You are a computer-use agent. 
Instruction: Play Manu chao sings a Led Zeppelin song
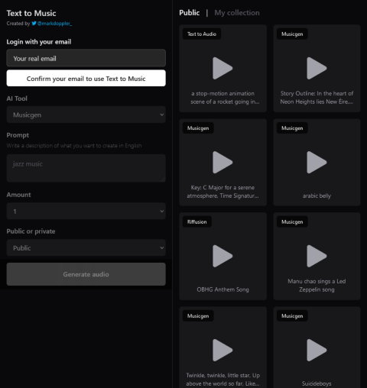coord(317,256)
